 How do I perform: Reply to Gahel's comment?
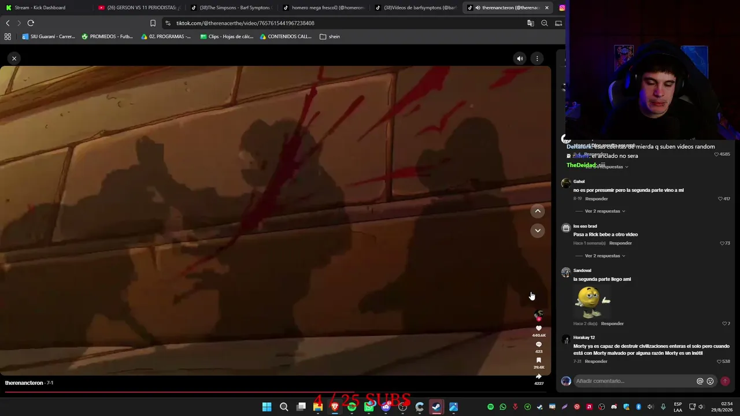(x=597, y=199)
